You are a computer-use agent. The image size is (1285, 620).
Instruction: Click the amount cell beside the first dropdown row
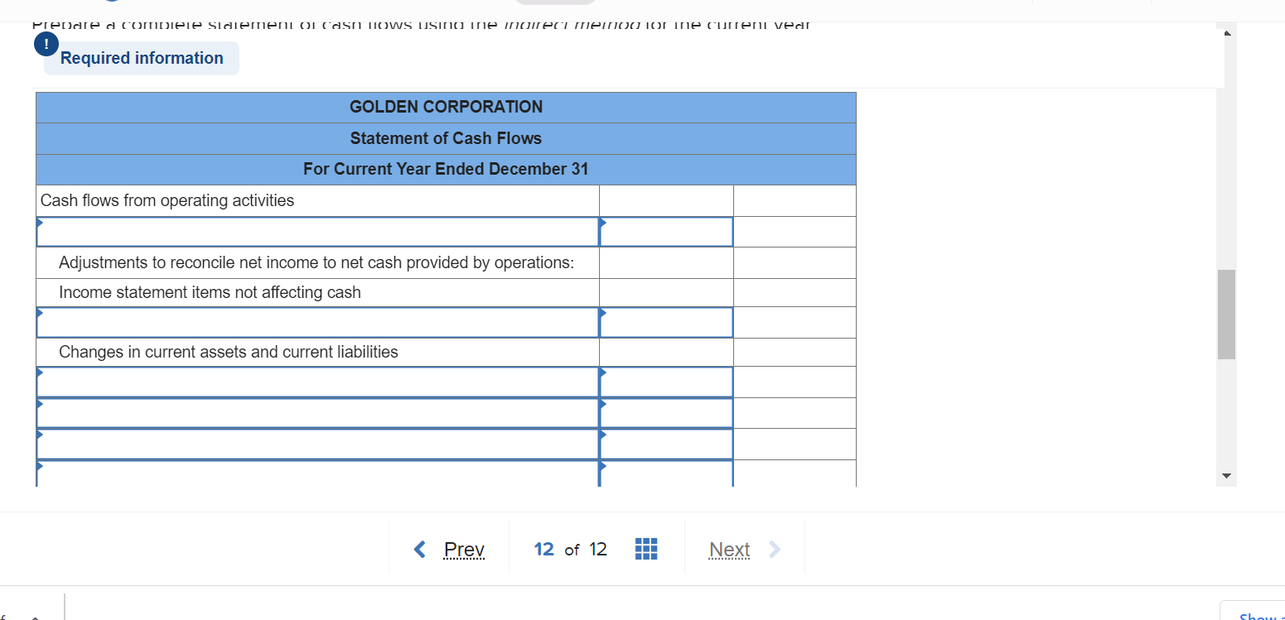[666, 232]
